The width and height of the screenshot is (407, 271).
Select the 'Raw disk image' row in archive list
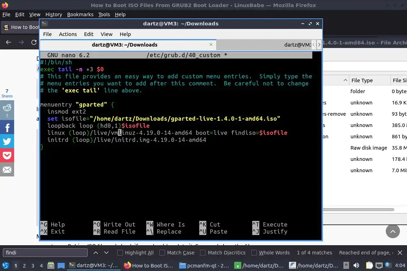point(368,148)
